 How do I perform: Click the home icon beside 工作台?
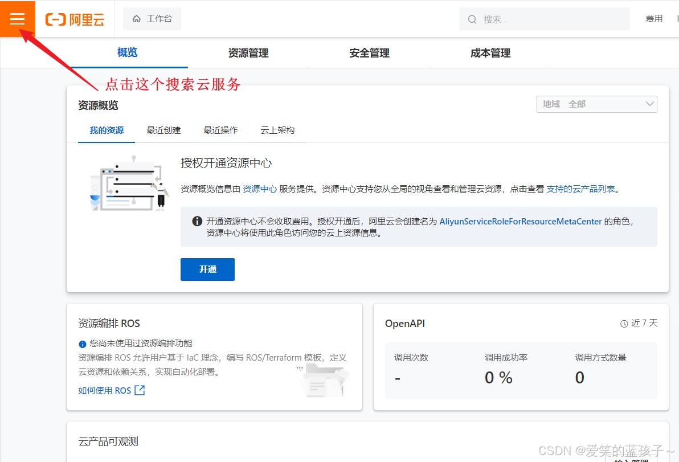[136, 18]
